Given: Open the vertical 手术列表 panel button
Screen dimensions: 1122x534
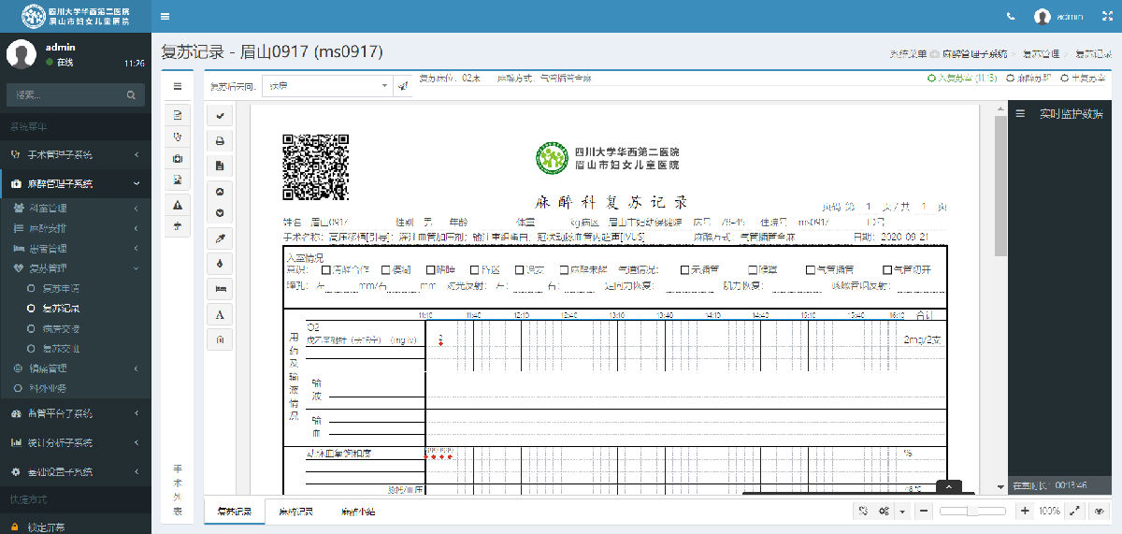Looking at the screenshot, I should click(x=178, y=490).
